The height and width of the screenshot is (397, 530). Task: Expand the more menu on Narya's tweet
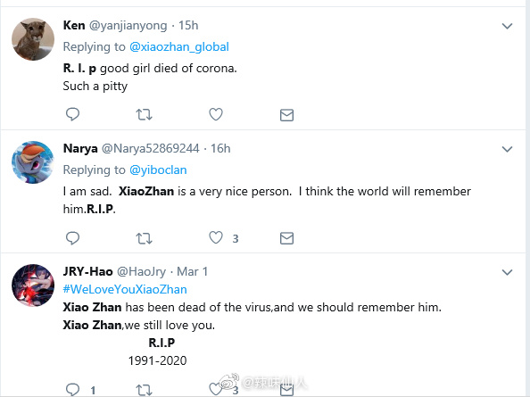tap(507, 149)
